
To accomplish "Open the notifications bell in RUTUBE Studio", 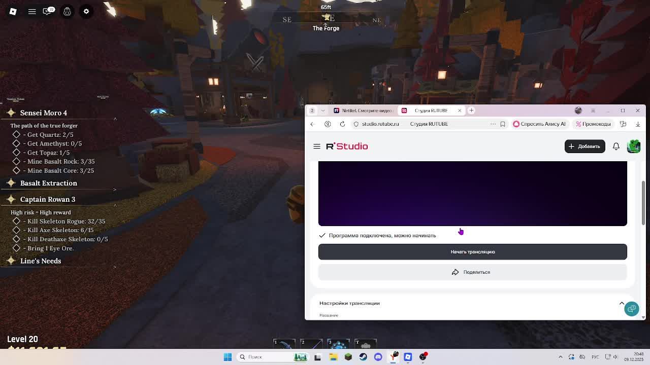I will click(x=616, y=147).
